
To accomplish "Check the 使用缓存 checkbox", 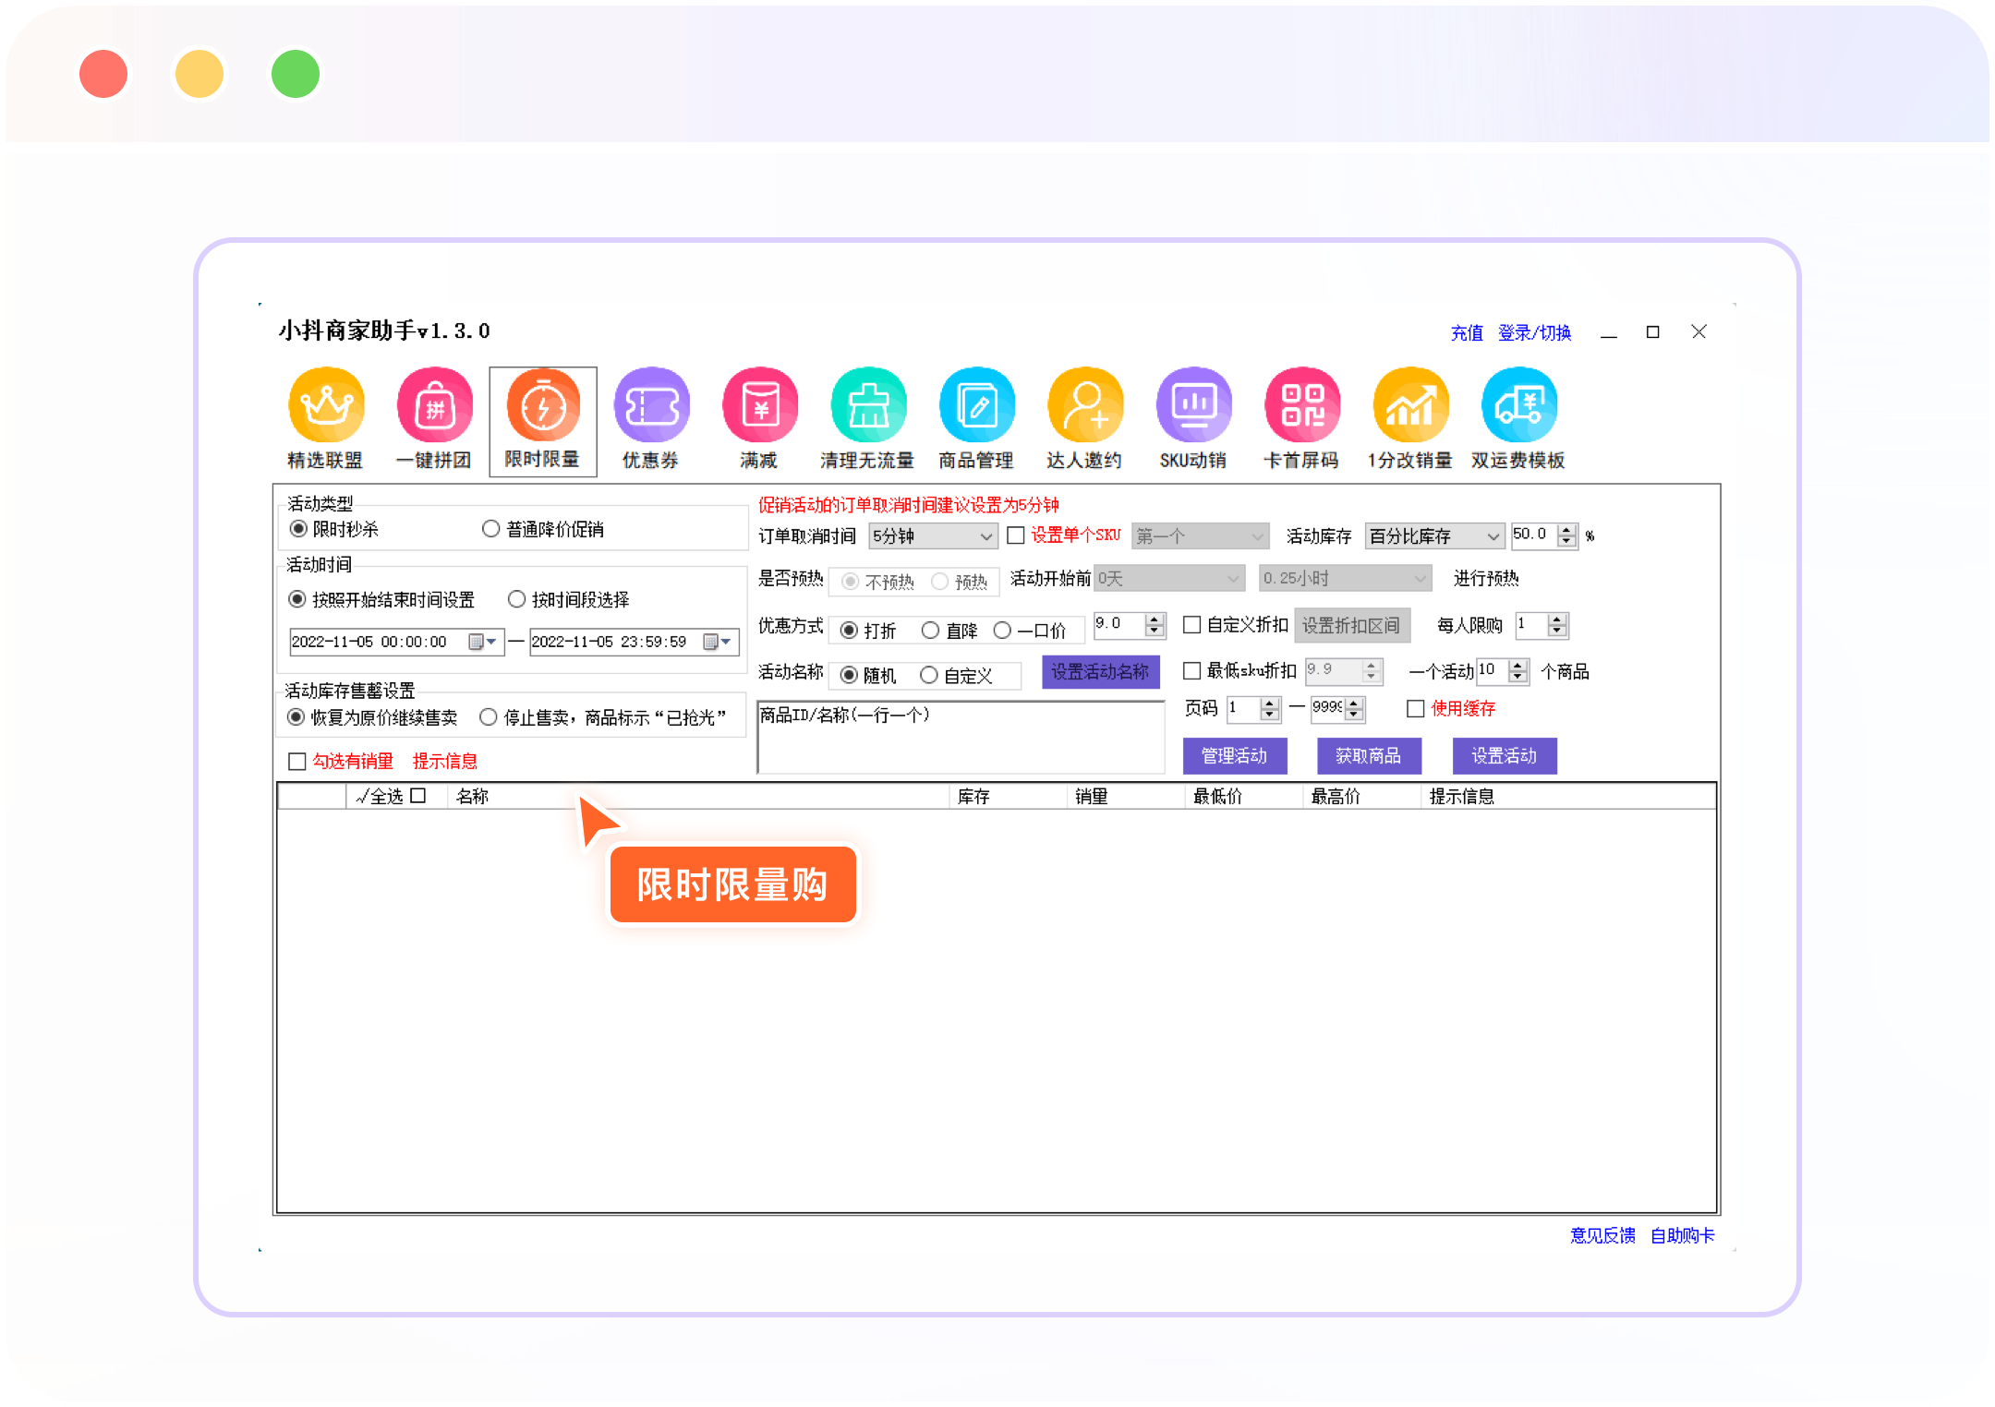I will tap(1415, 709).
